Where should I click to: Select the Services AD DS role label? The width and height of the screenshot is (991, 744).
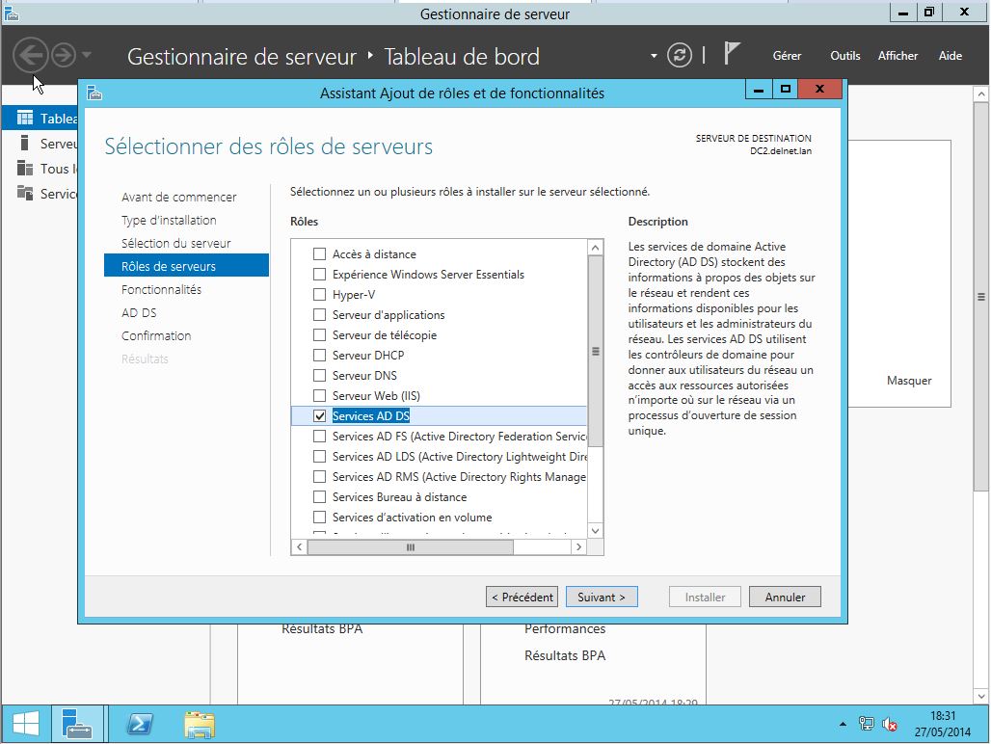pyautogui.click(x=371, y=415)
